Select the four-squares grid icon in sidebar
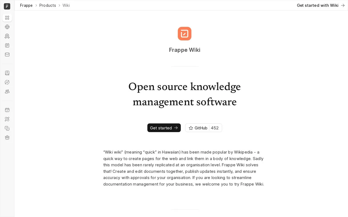The height and width of the screenshot is (217, 348). pyautogui.click(x=7, y=18)
